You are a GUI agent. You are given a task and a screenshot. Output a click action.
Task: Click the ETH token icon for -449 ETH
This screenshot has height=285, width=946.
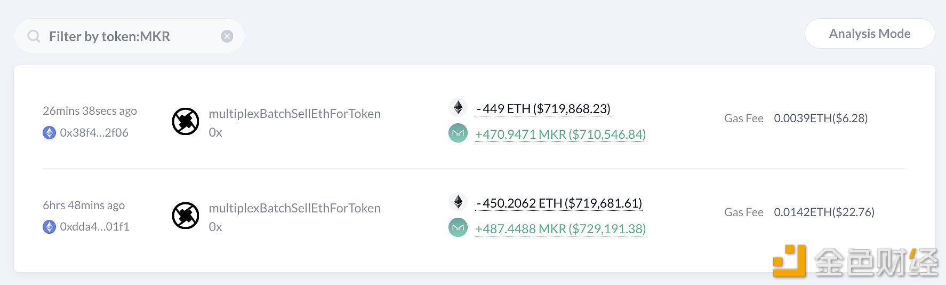[458, 108]
